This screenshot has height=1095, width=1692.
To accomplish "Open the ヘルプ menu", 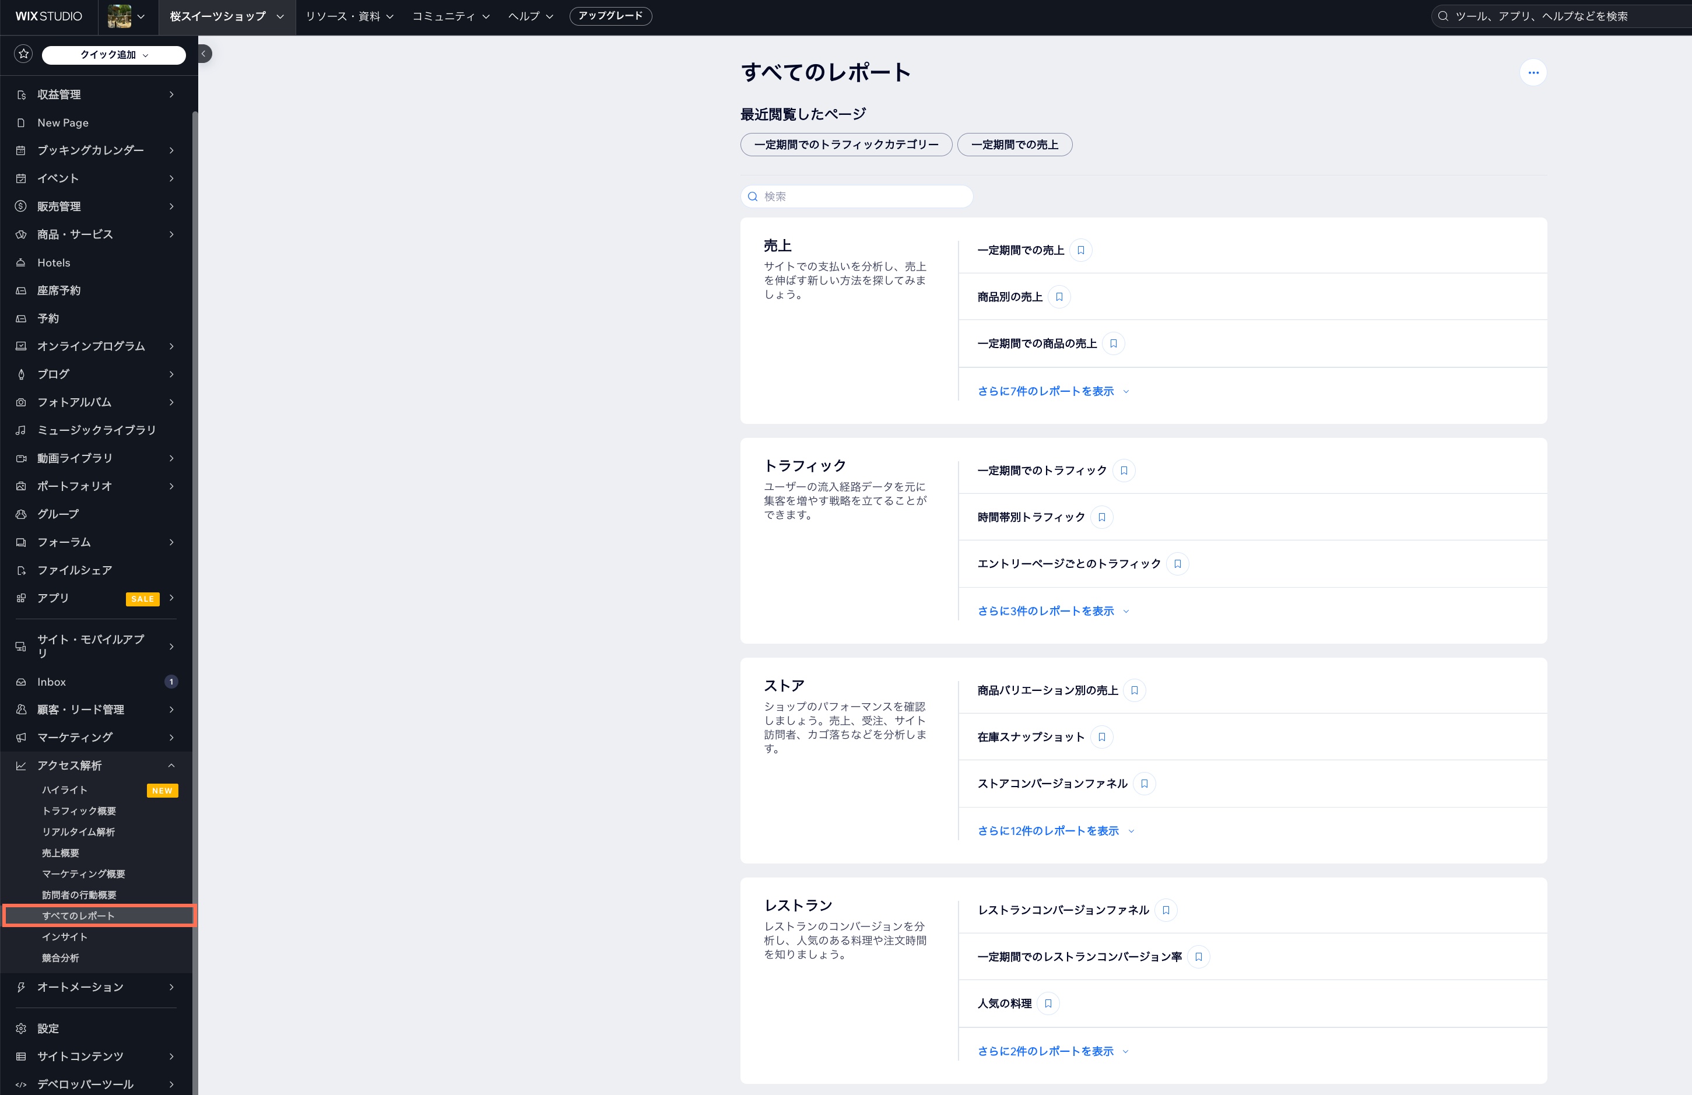I will [531, 16].
